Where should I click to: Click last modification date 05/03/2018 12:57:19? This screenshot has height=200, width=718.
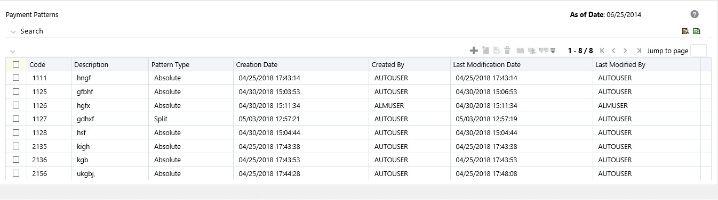tap(486, 119)
